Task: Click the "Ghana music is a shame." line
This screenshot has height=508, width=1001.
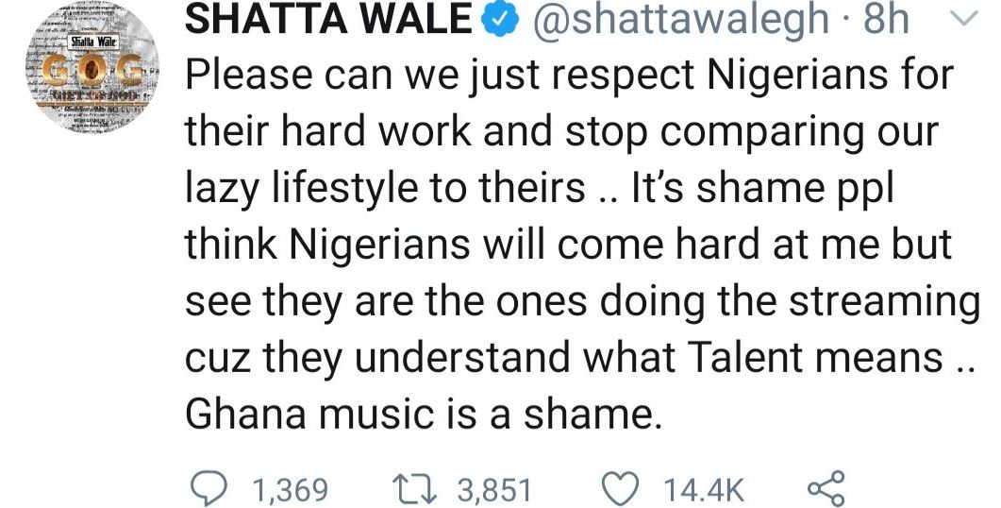Action: click(x=418, y=415)
